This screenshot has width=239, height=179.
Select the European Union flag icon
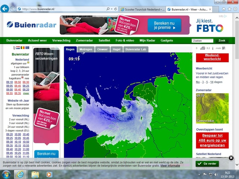(27, 48)
